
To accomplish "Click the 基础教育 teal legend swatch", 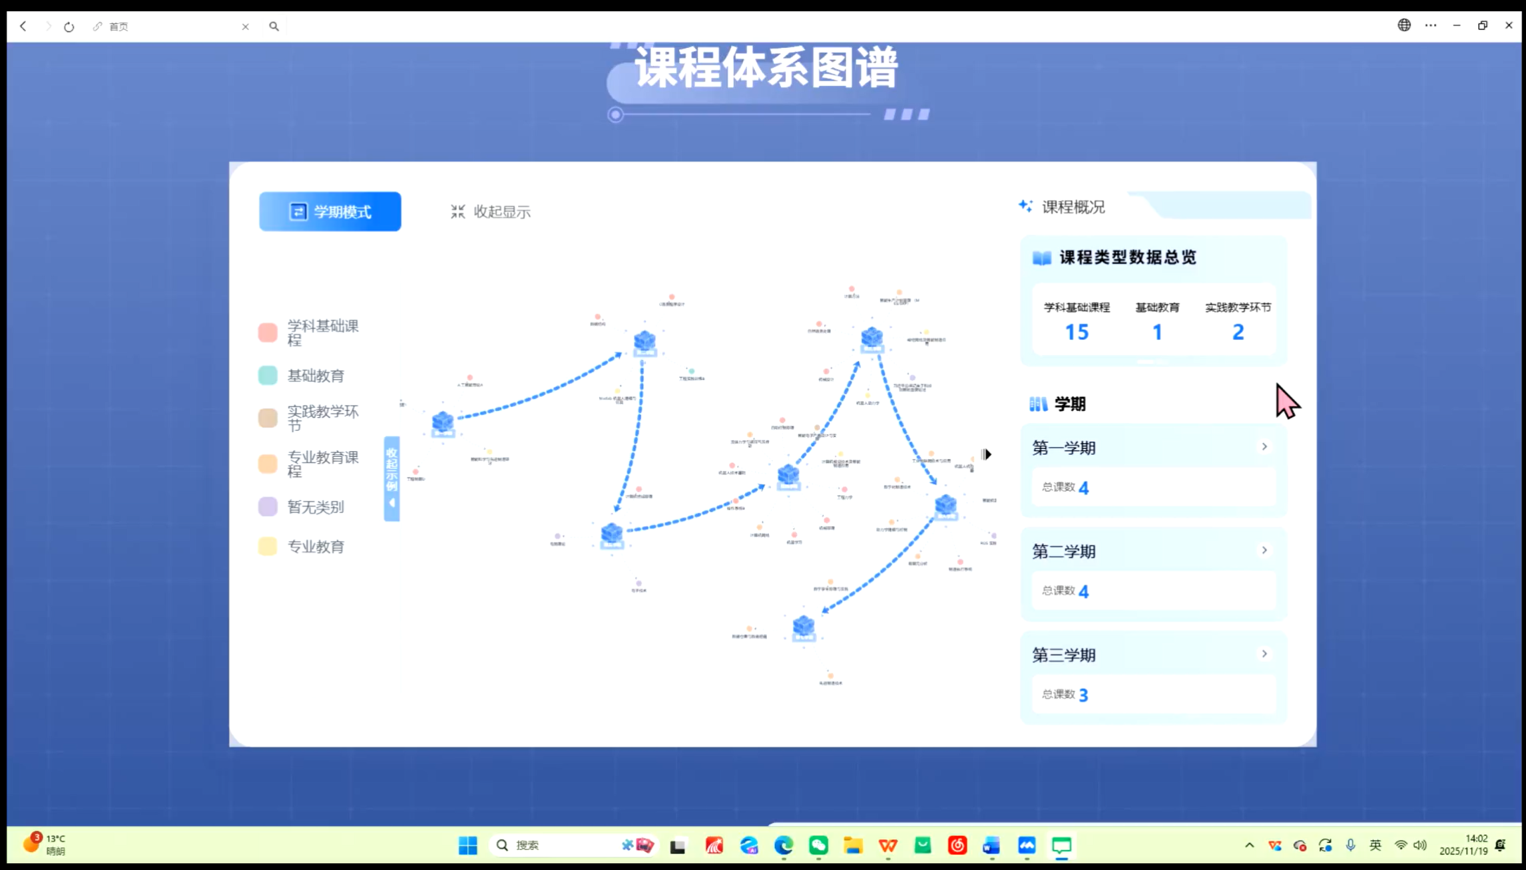I will pos(268,376).
